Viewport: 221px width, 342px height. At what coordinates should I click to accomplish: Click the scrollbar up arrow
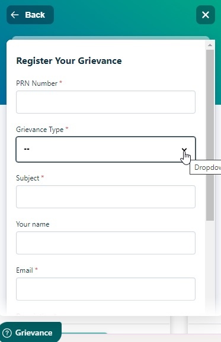210,45
